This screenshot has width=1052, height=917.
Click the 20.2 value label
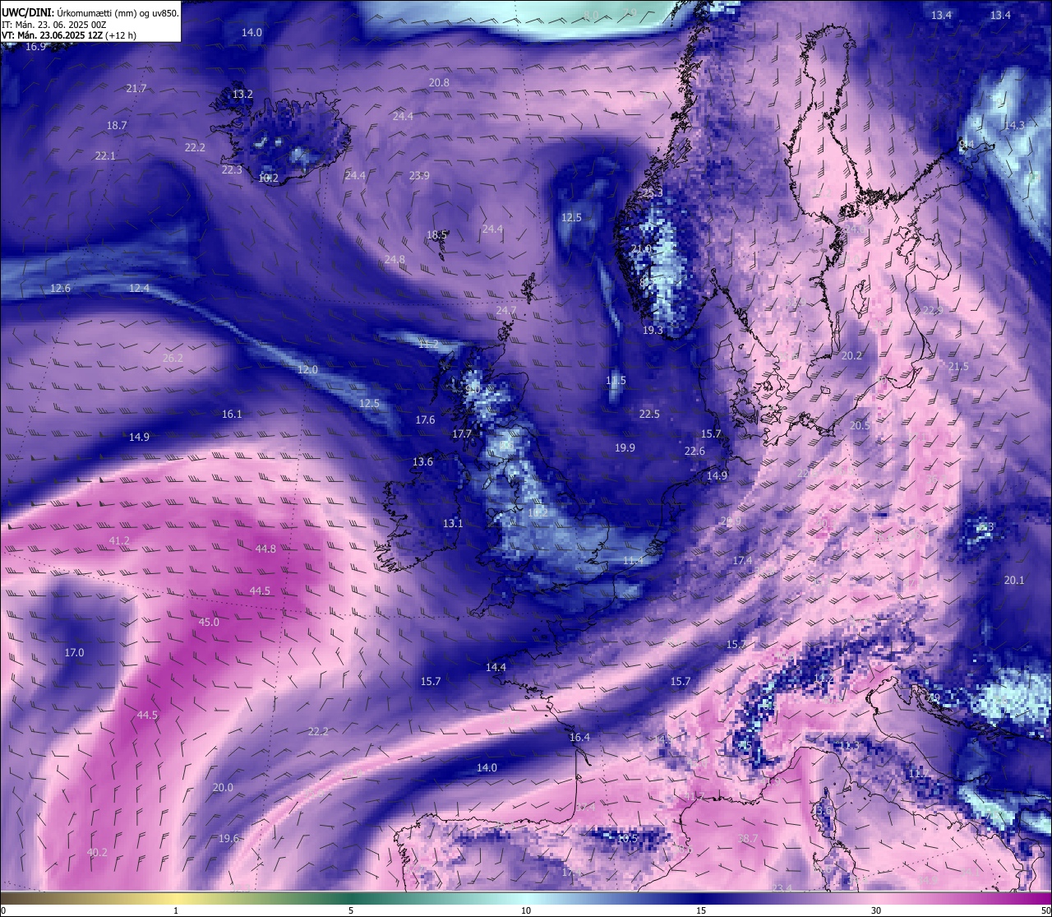(851, 355)
